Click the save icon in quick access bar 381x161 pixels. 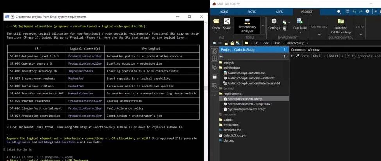click(347, 12)
